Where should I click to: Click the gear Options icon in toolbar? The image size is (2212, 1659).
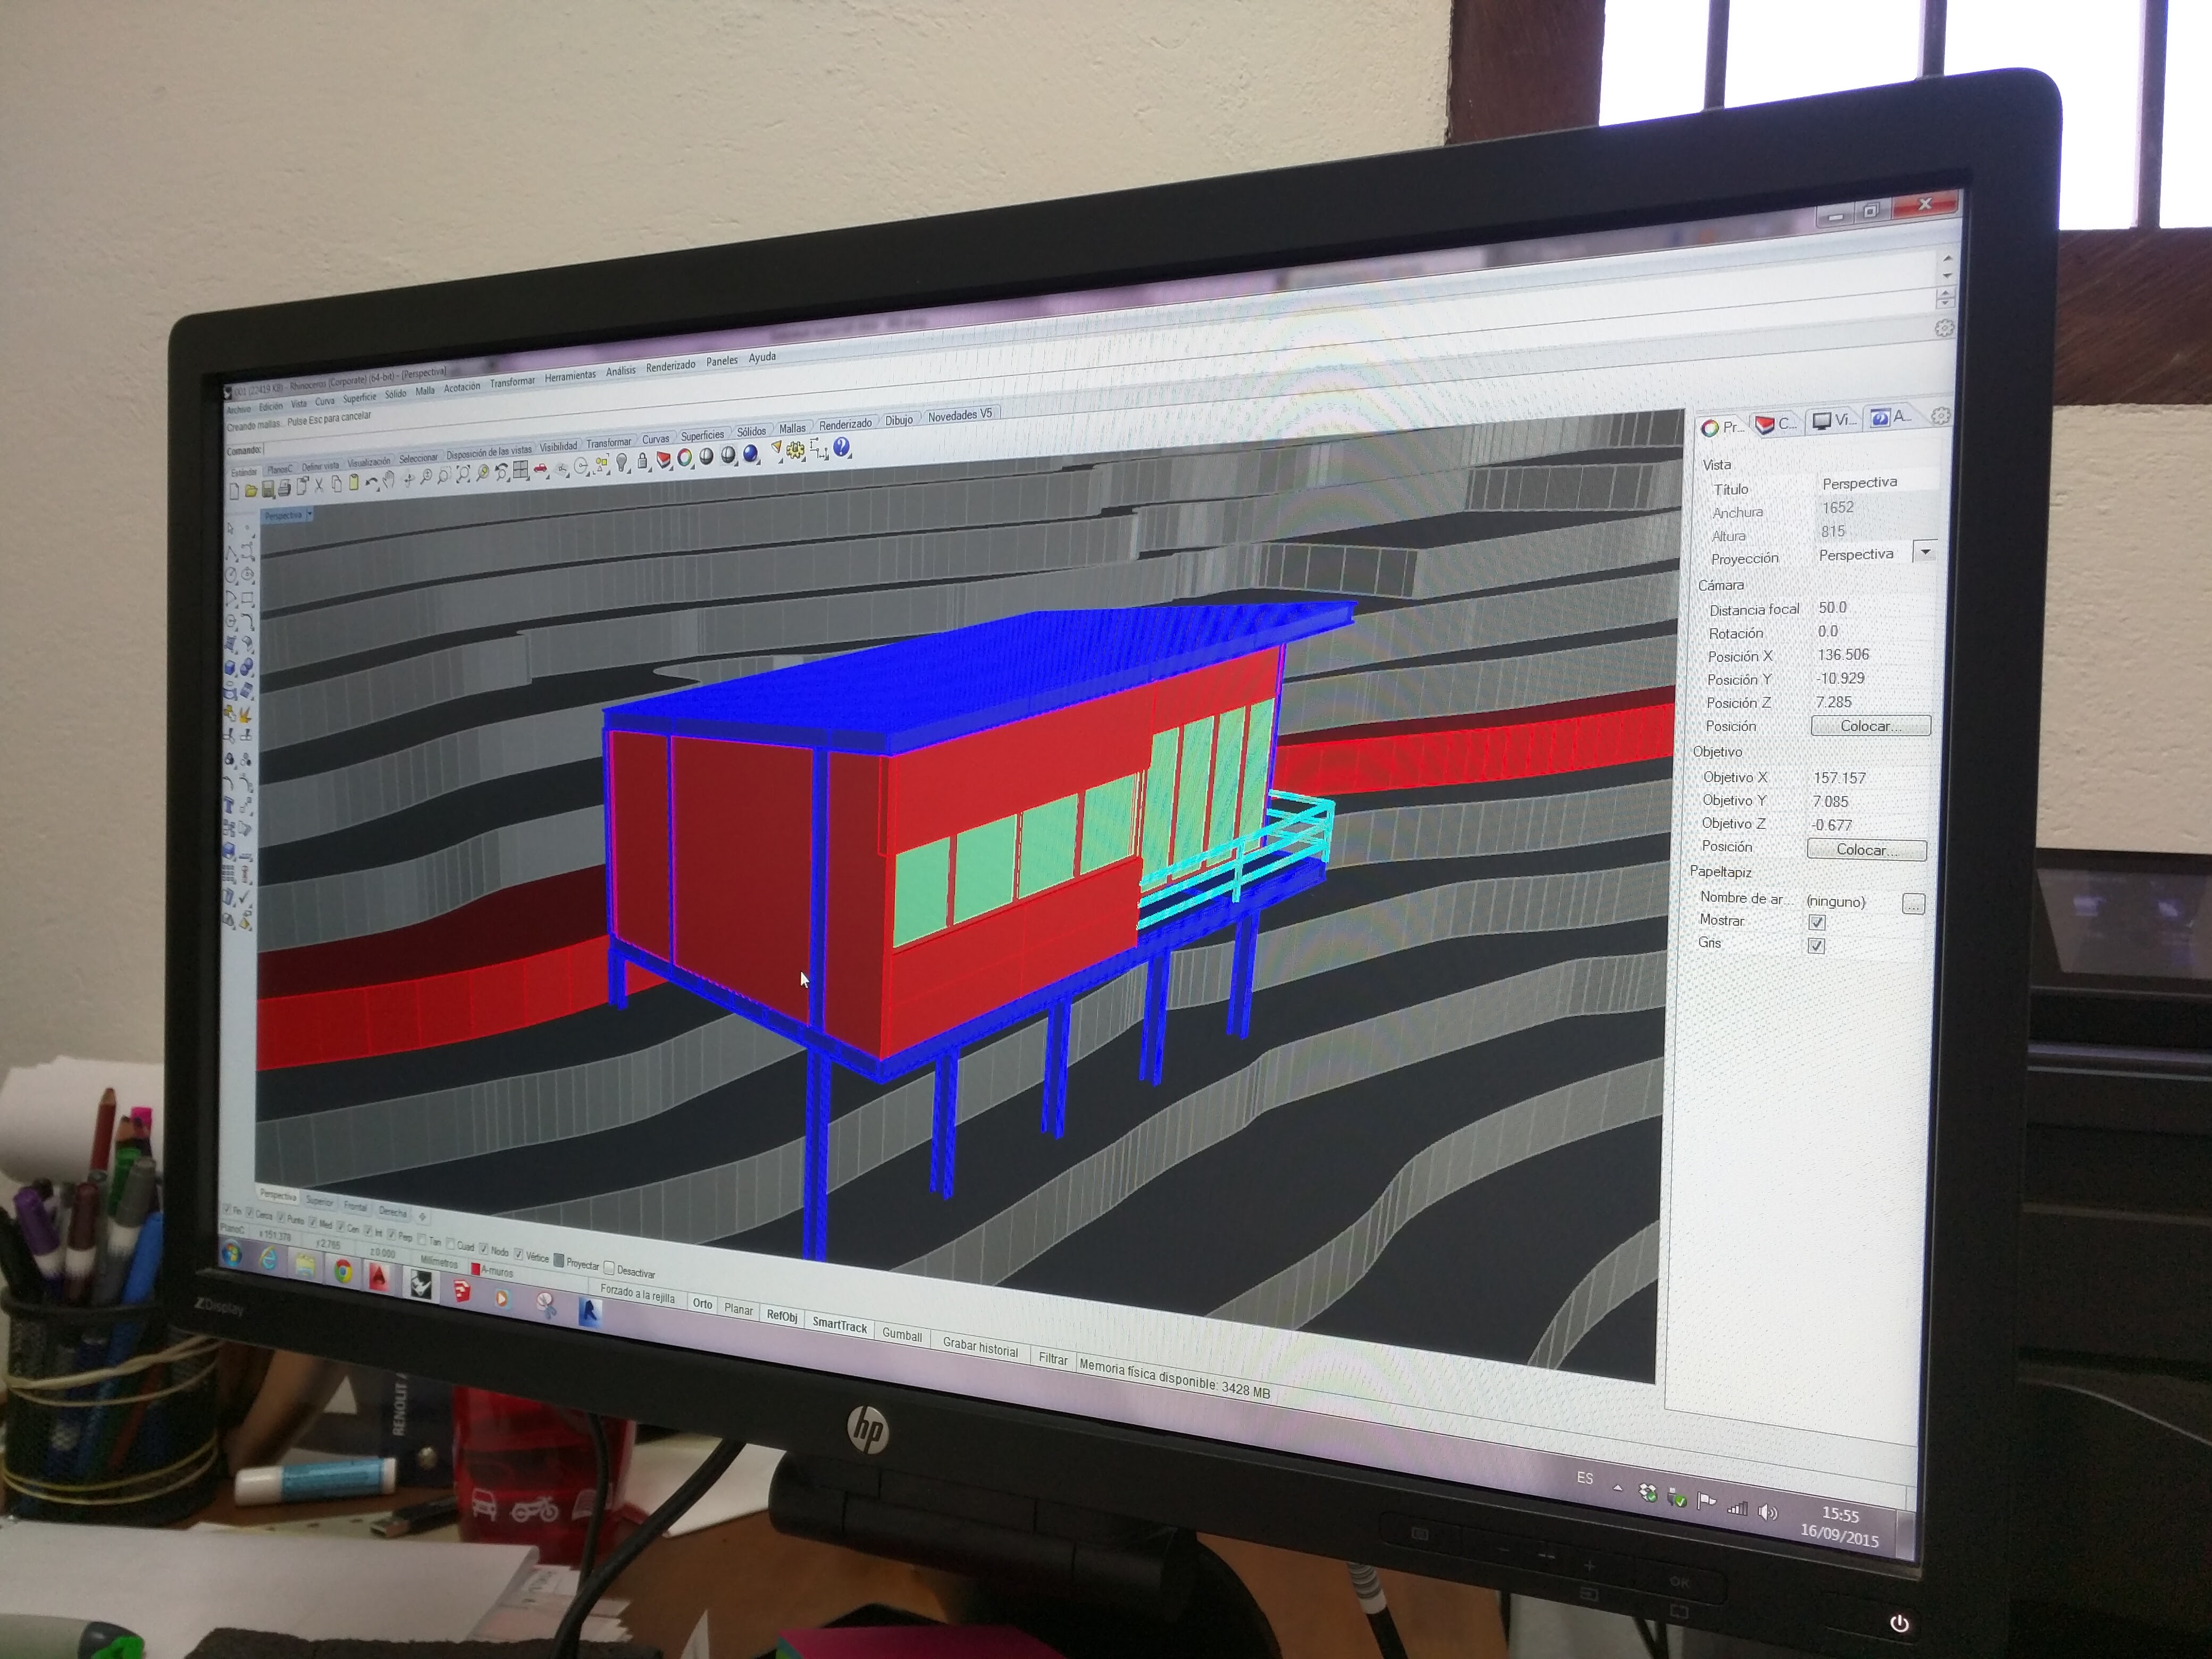point(795,450)
